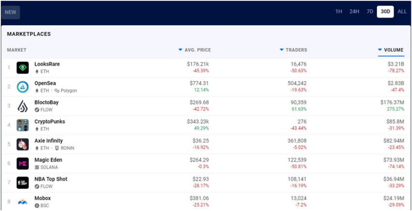Click the RONIN chain icon under Axie Infinity
Image resolution: width=412 pixels, height=211 pixels.
pos(57,148)
